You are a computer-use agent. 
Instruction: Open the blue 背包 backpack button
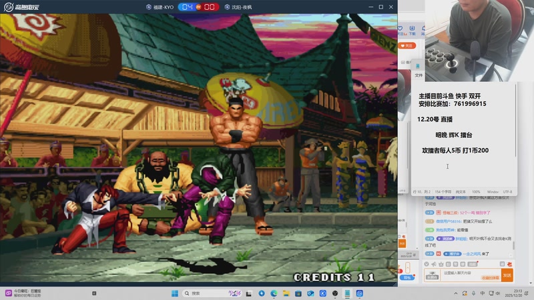(x=407, y=277)
